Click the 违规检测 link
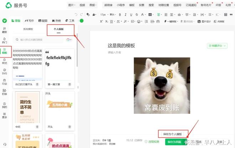This screenshot has height=148, width=235. [152, 142]
